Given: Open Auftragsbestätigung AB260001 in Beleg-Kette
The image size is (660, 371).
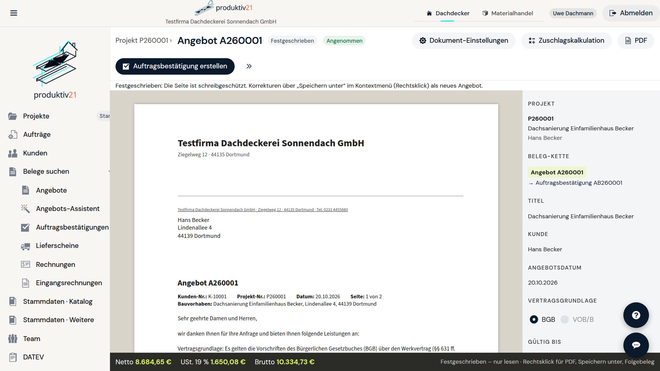Looking at the screenshot, I should pos(579,183).
